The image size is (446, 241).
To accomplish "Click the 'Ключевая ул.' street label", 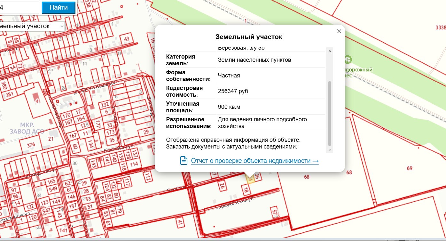I will click(x=120, y=148).
